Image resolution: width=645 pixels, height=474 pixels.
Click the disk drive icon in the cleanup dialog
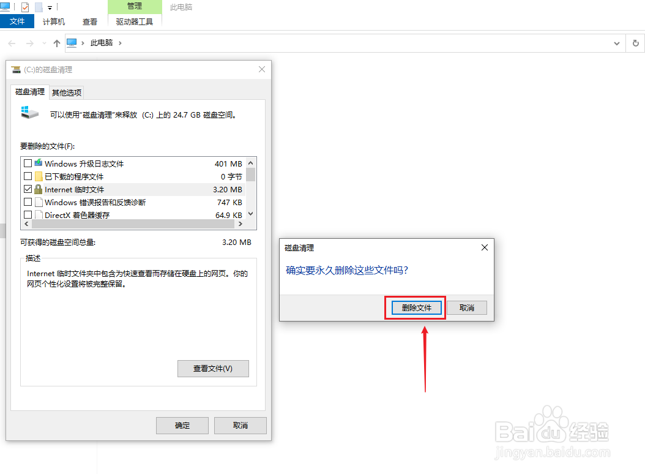[29, 113]
